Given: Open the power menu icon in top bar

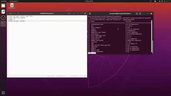Looking at the screenshot, I should point(167,1).
